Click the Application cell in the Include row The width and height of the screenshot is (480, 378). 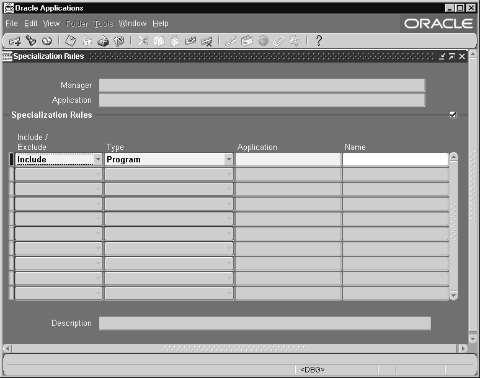pyautogui.click(x=288, y=159)
